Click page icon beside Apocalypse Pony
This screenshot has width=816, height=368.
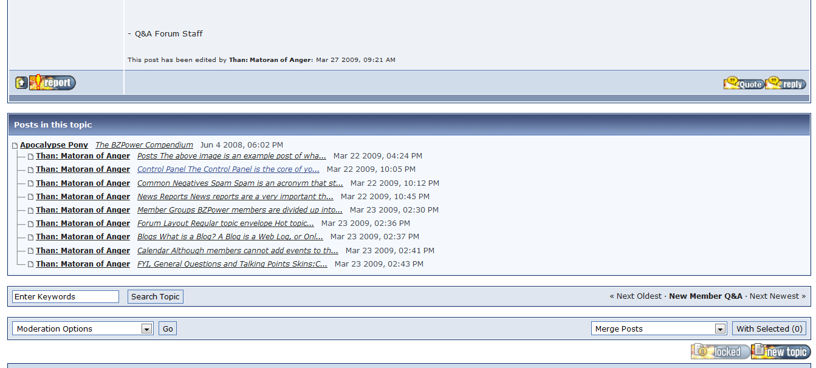point(15,146)
